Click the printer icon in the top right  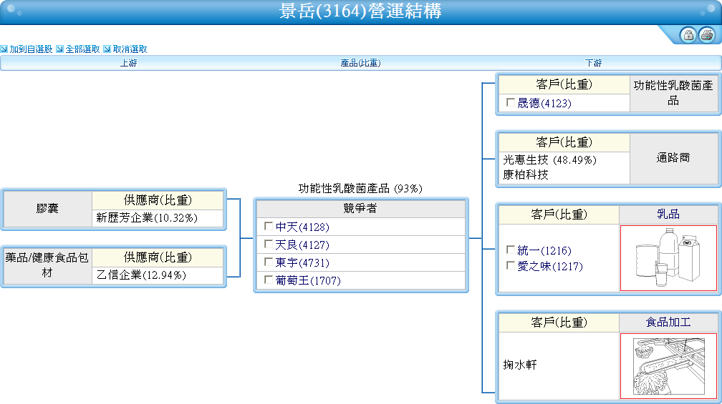click(706, 35)
